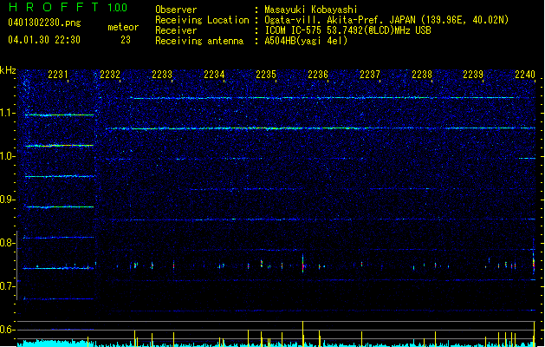This screenshot has height=347, width=545.
Task: Click the 2233 time marker
Action: point(162,75)
